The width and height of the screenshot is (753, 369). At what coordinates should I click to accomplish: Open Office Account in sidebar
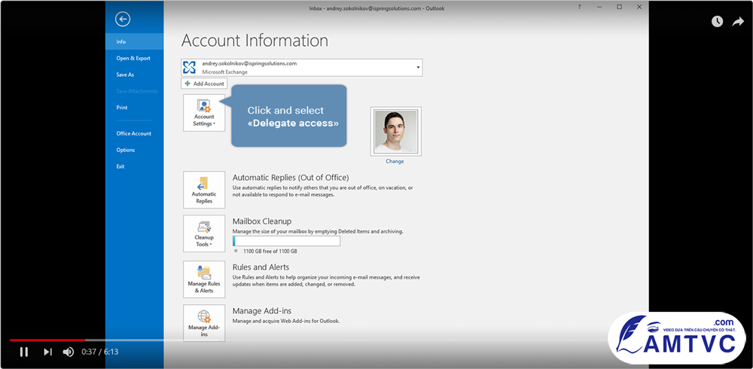[x=133, y=133]
